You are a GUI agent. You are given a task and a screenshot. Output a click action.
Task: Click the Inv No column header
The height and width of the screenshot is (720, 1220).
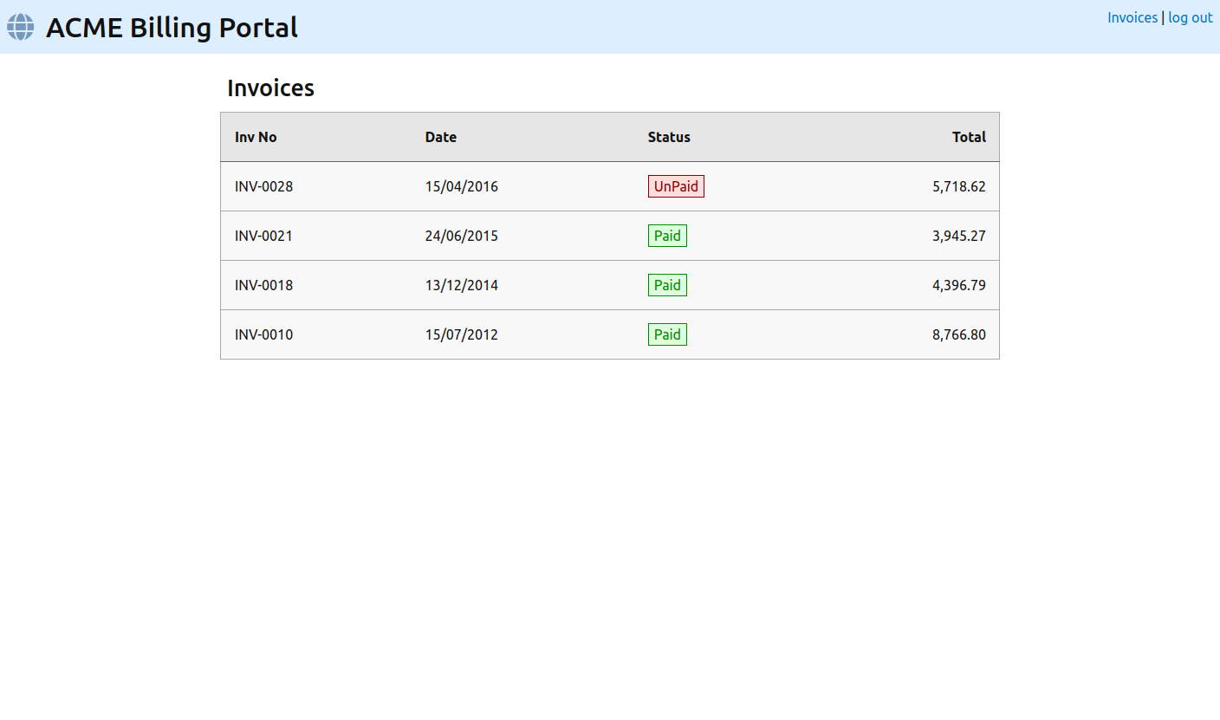tap(256, 137)
